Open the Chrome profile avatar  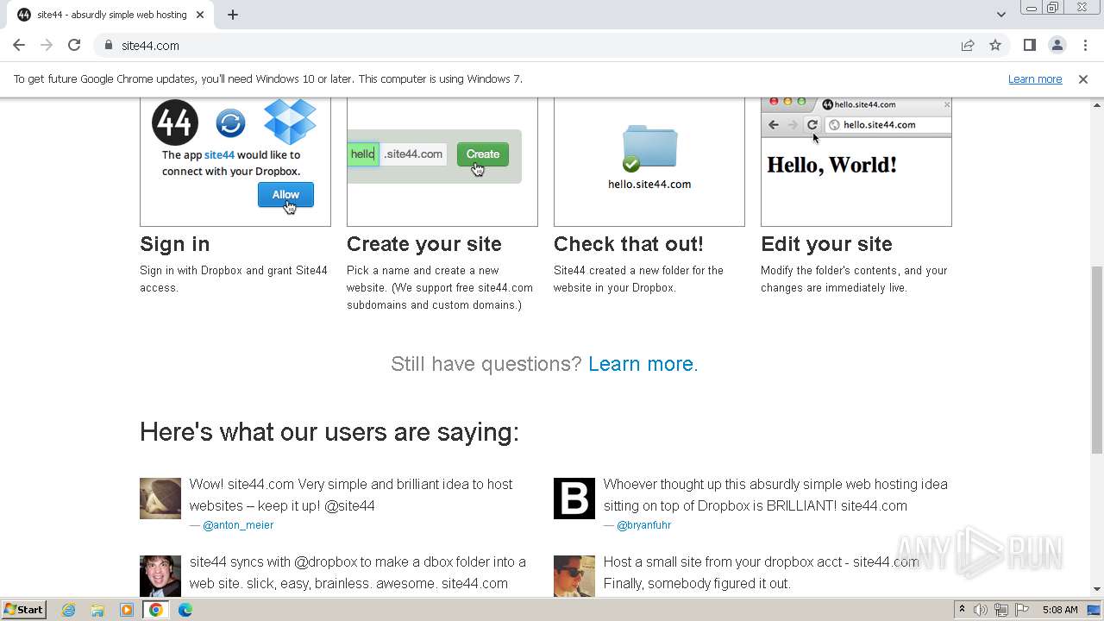[x=1057, y=45]
